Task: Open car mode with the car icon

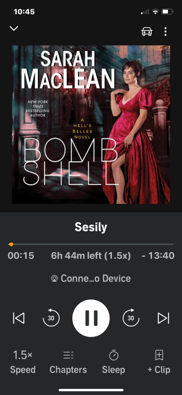Action: 147,32
